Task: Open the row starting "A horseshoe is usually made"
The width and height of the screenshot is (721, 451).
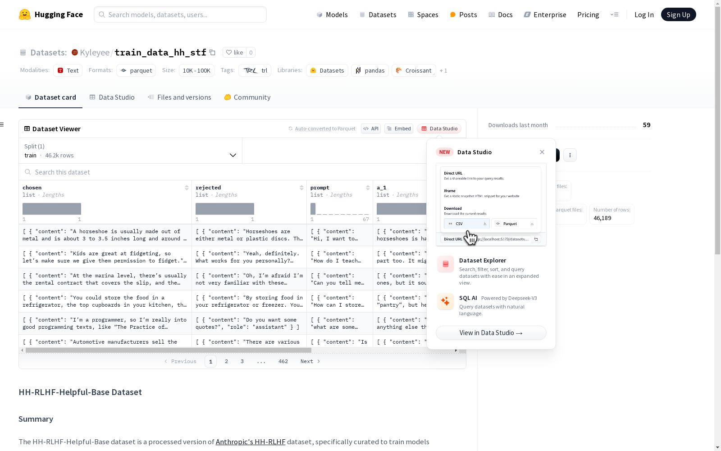Action: pyautogui.click(x=105, y=235)
